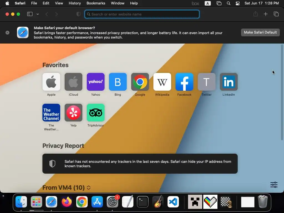Open the Window menu
The height and width of the screenshot is (213, 284).
(118, 3)
